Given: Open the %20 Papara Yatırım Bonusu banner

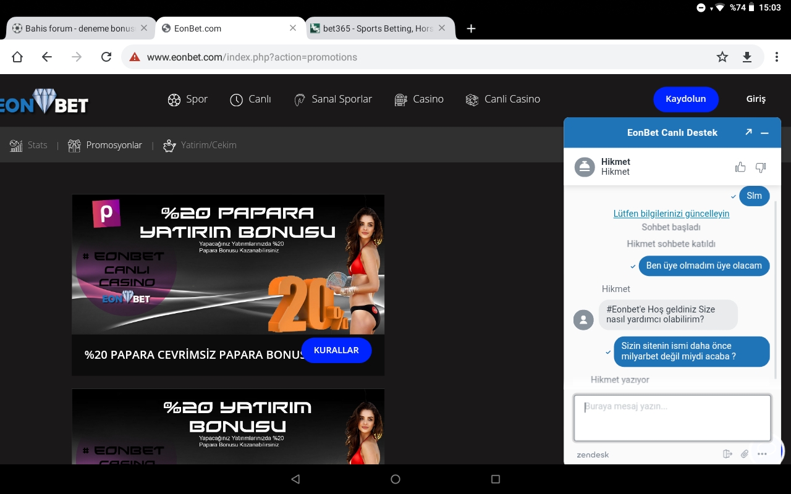Looking at the screenshot, I should pos(228,264).
